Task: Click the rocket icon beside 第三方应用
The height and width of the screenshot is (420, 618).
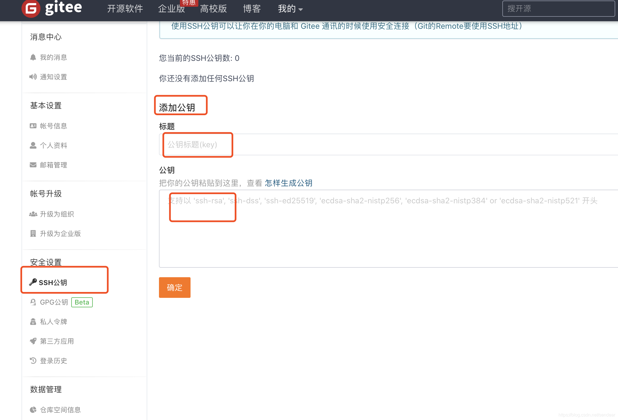Action: [33, 341]
